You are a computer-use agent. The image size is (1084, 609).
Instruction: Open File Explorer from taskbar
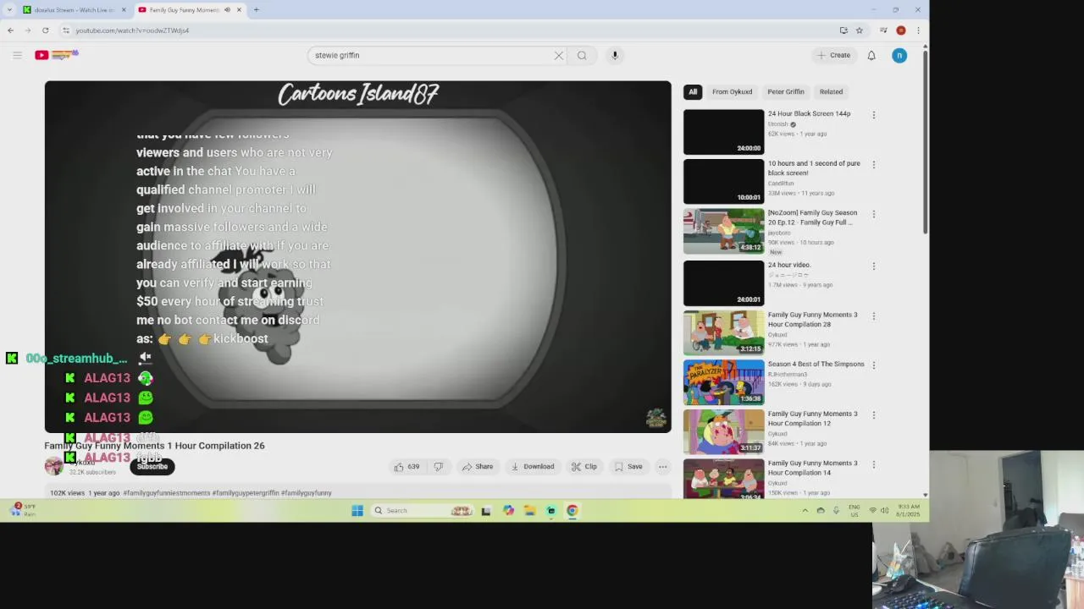coord(529,511)
